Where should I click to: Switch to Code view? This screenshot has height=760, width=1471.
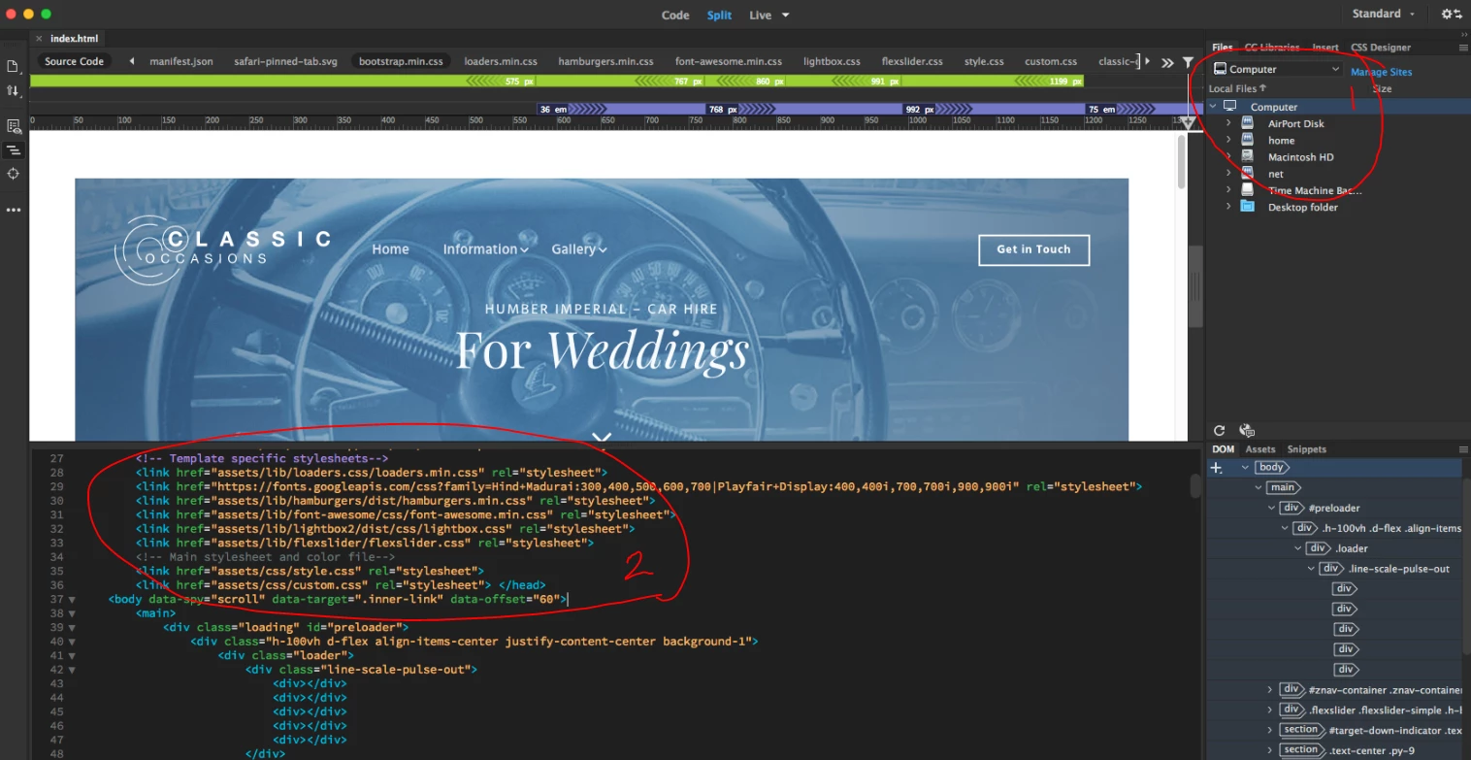(x=675, y=15)
